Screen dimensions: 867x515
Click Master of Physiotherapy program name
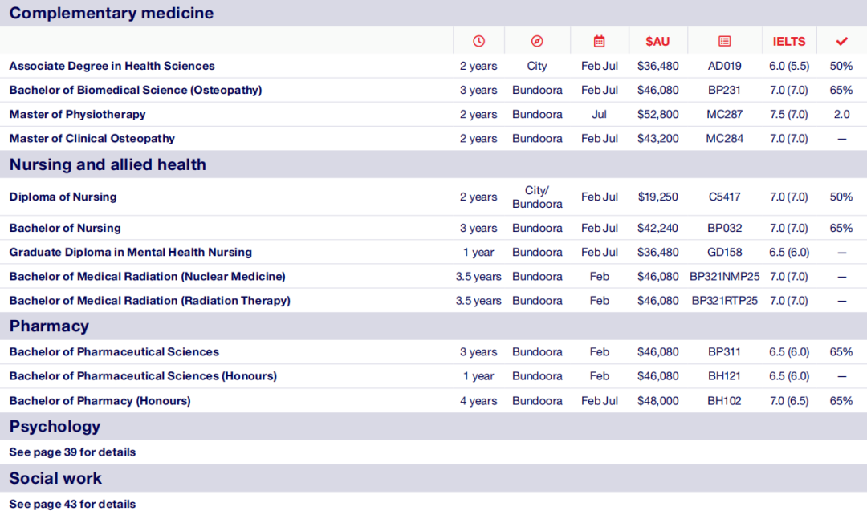click(x=77, y=115)
